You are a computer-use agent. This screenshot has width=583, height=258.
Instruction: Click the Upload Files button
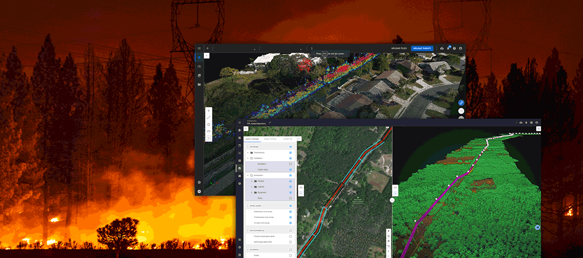(399, 48)
